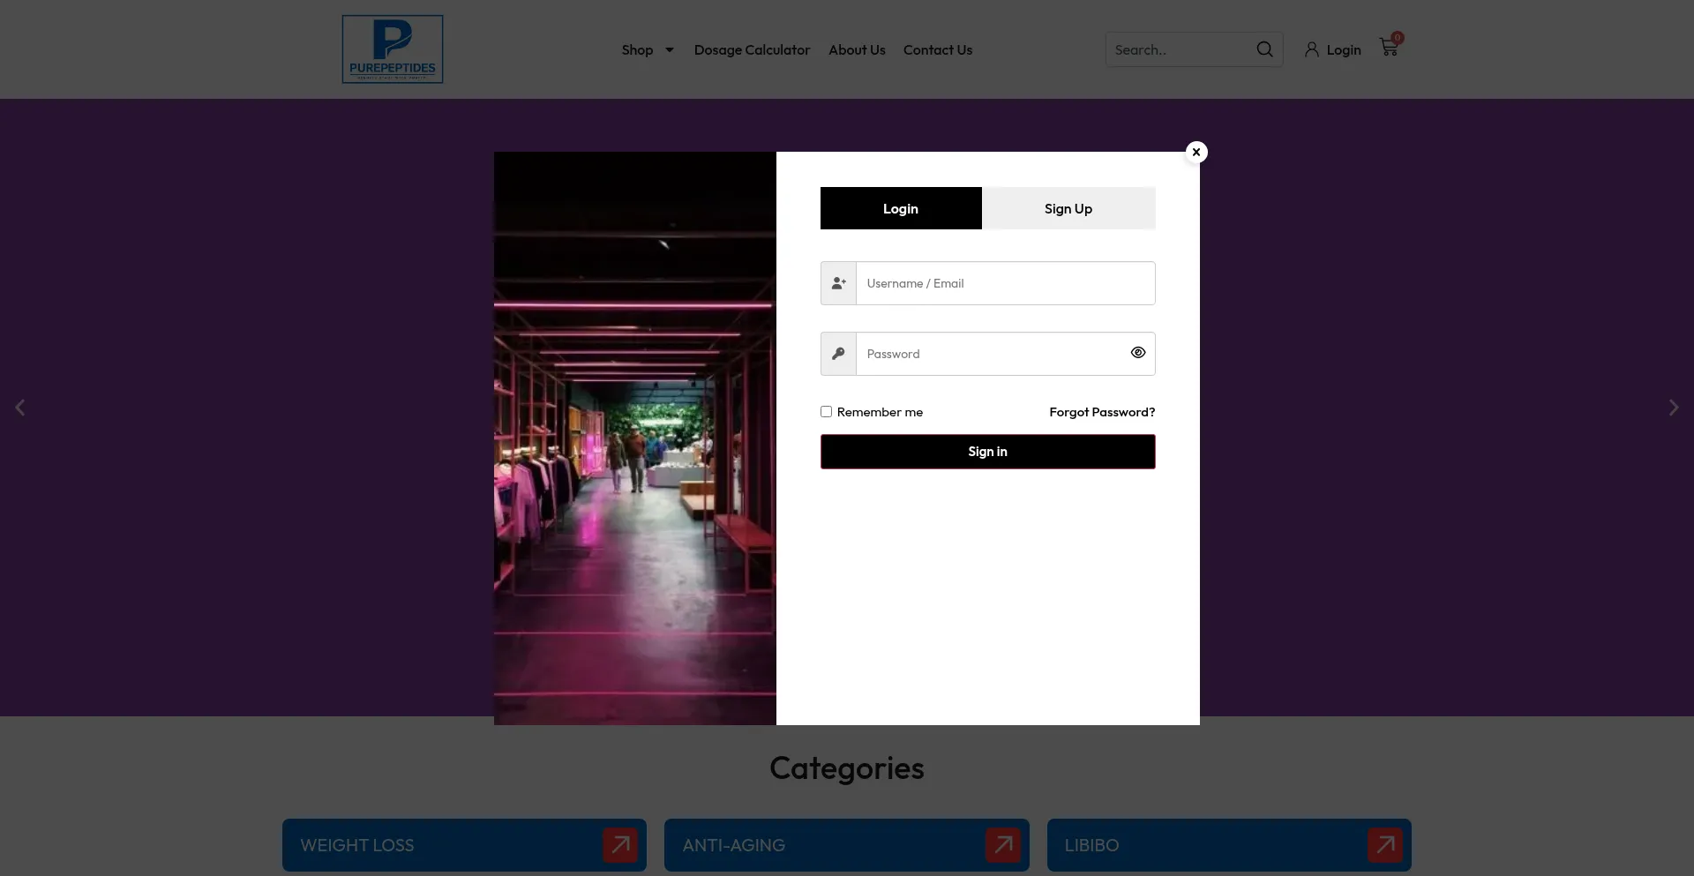Open Contact Us page
Viewport: 1694px width, 876px height.
point(938,50)
